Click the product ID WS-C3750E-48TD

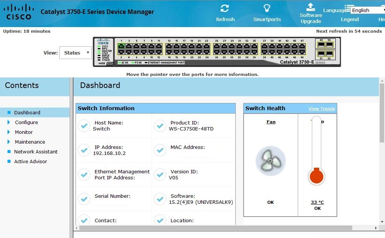191,129
